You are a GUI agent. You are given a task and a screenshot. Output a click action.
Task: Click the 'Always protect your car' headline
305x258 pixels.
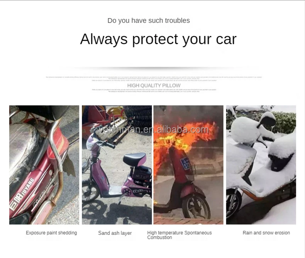(158, 39)
